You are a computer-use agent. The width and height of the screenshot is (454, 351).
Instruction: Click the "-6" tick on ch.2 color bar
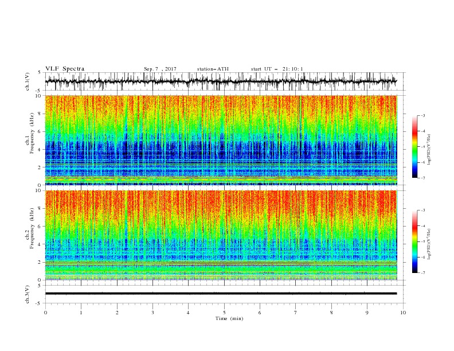[423, 257]
